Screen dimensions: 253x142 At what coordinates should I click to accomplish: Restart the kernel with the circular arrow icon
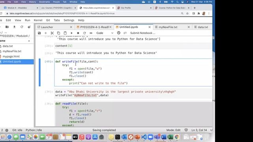tap(84, 33)
